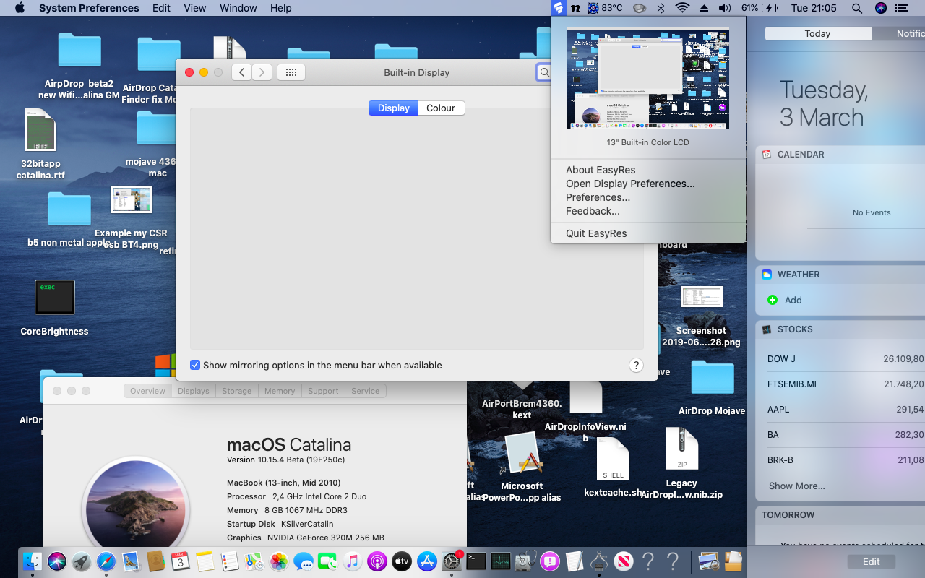This screenshot has width=925, height=578.
Task: Open Finder from the Dock
Action: (33, 561)
